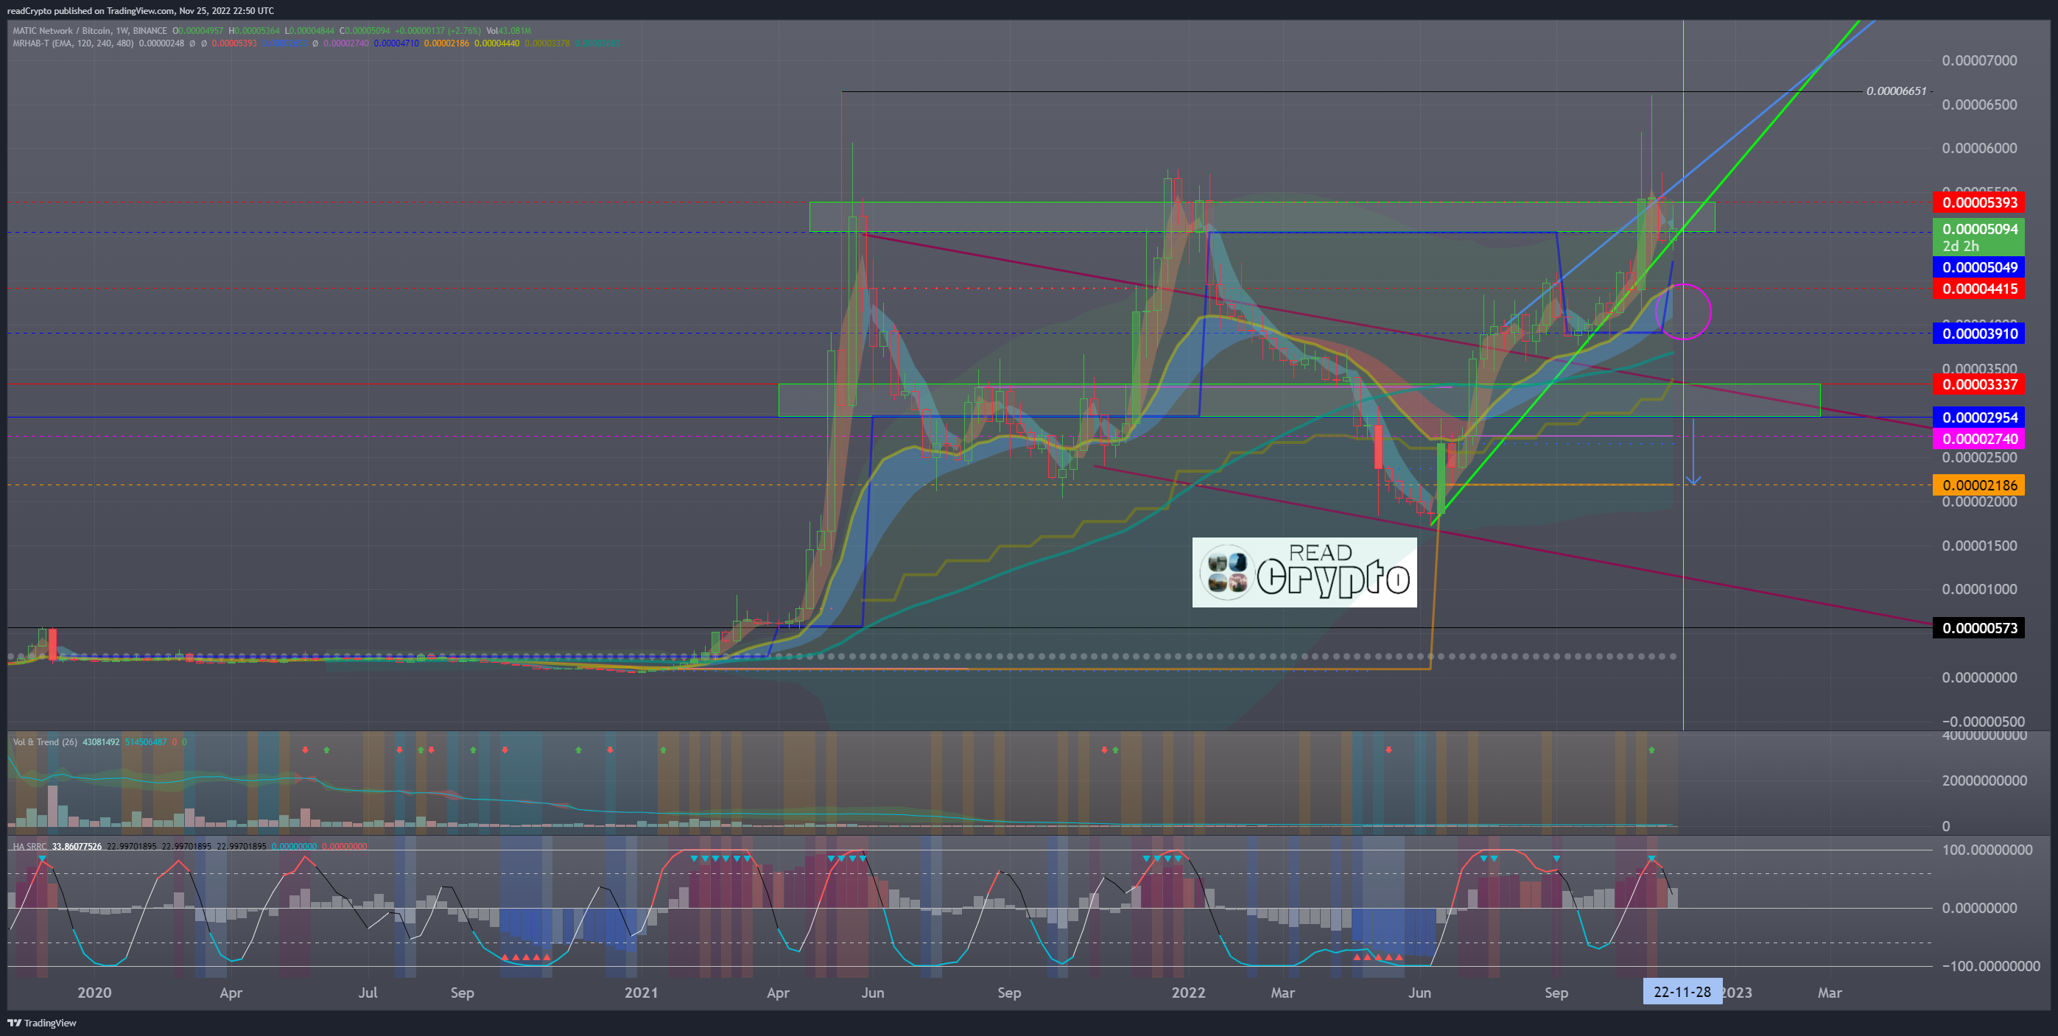The width and height of the screenshot is (2058, 1036).
Task: Click the blue 0.00005049 price label
Action: pos(1978,267)
